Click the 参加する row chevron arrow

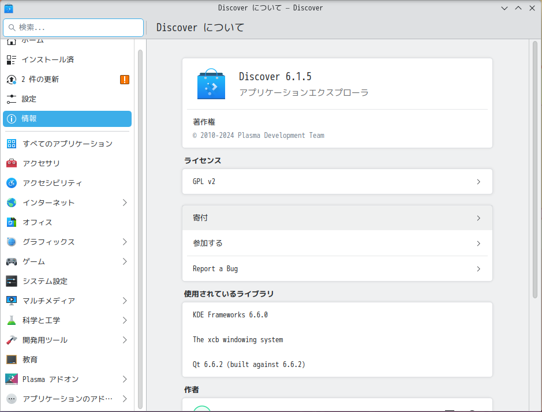(x=479, y=244)
